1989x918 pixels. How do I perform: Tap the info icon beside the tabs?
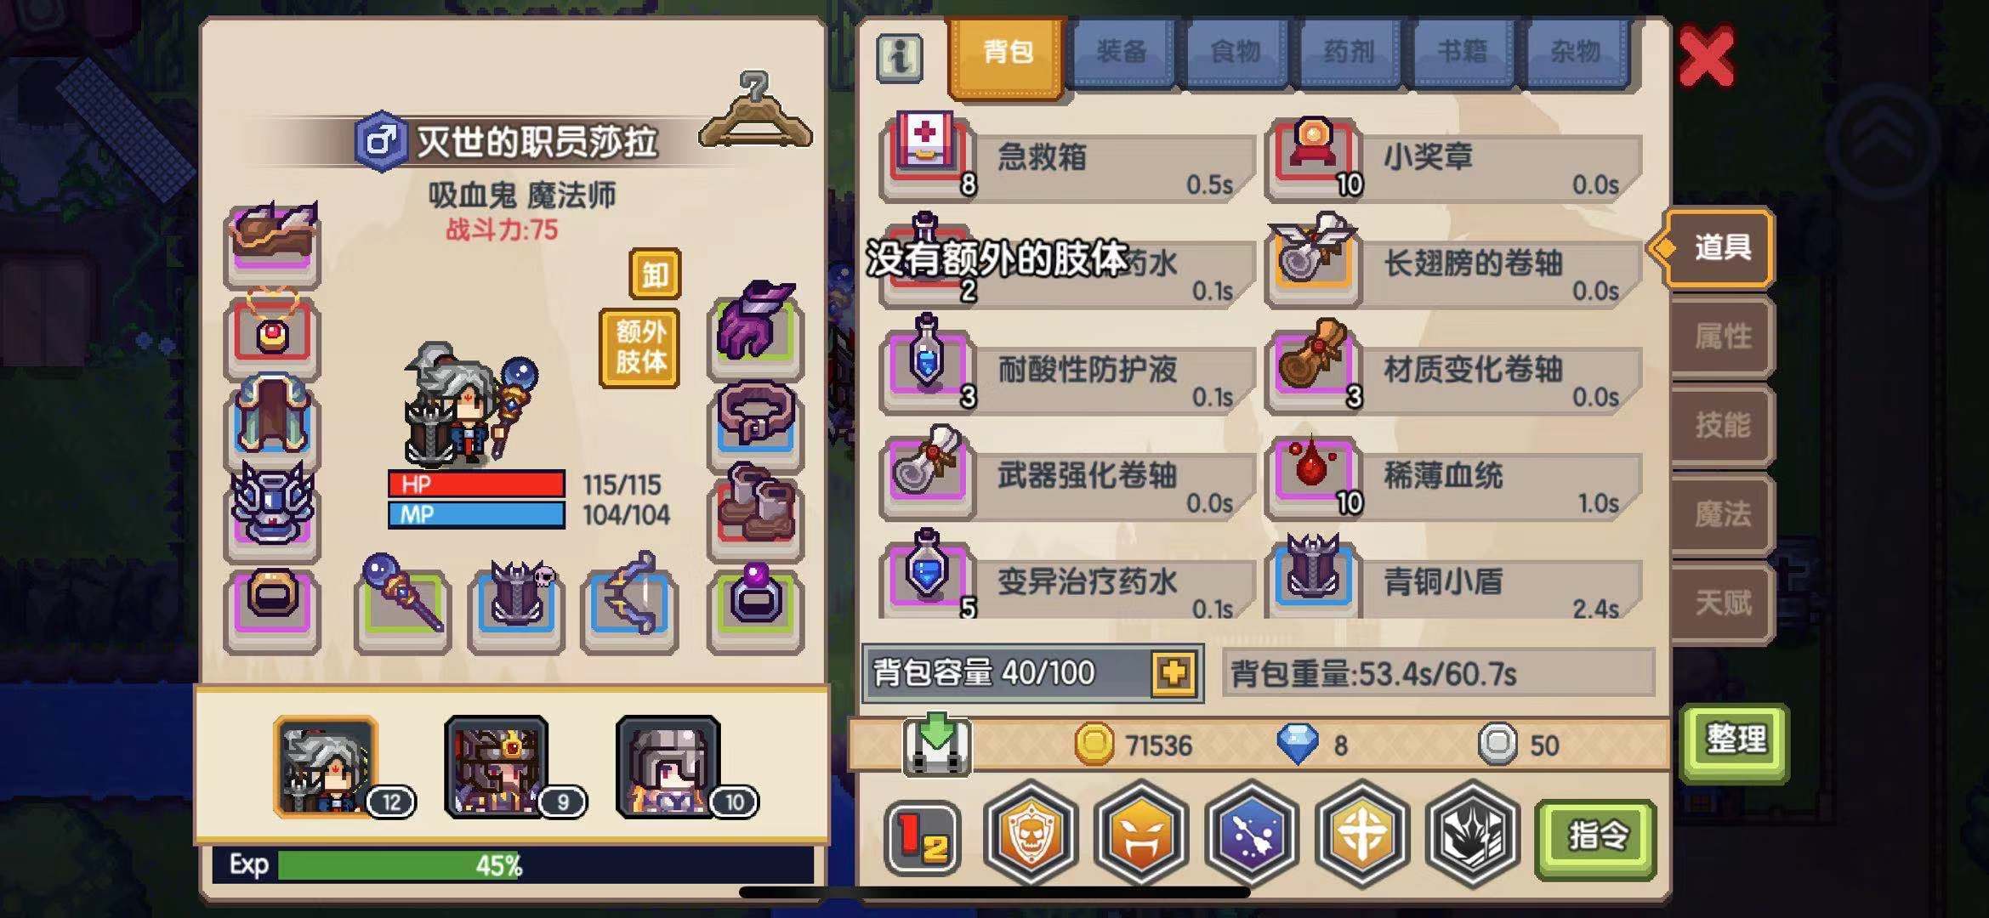[x=900, y=58]
